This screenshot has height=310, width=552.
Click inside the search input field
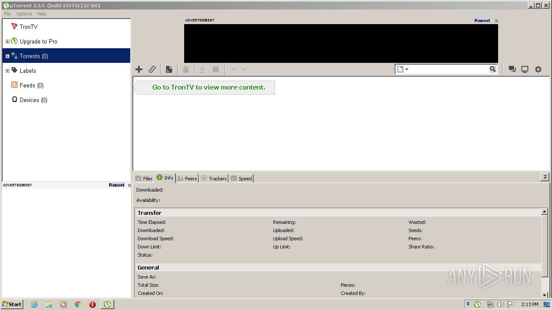pos(448,69)
